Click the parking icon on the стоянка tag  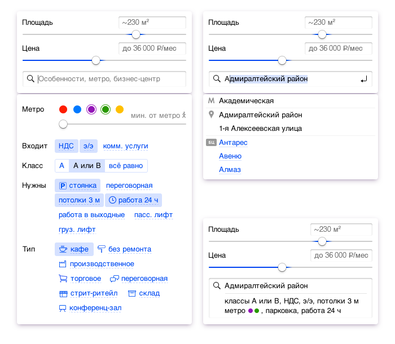(63, 186)
